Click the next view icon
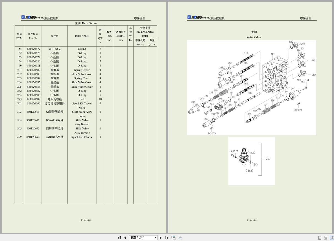This screenshot has width=334, height=241. pyautogui.click(x=180, y=238)
